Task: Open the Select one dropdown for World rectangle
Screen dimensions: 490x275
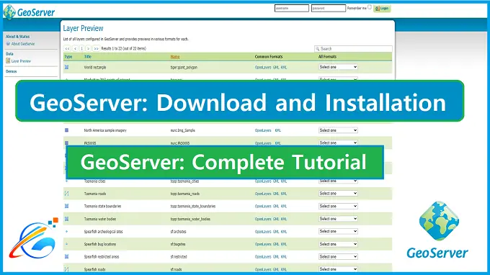Action: tap(338, 67)
